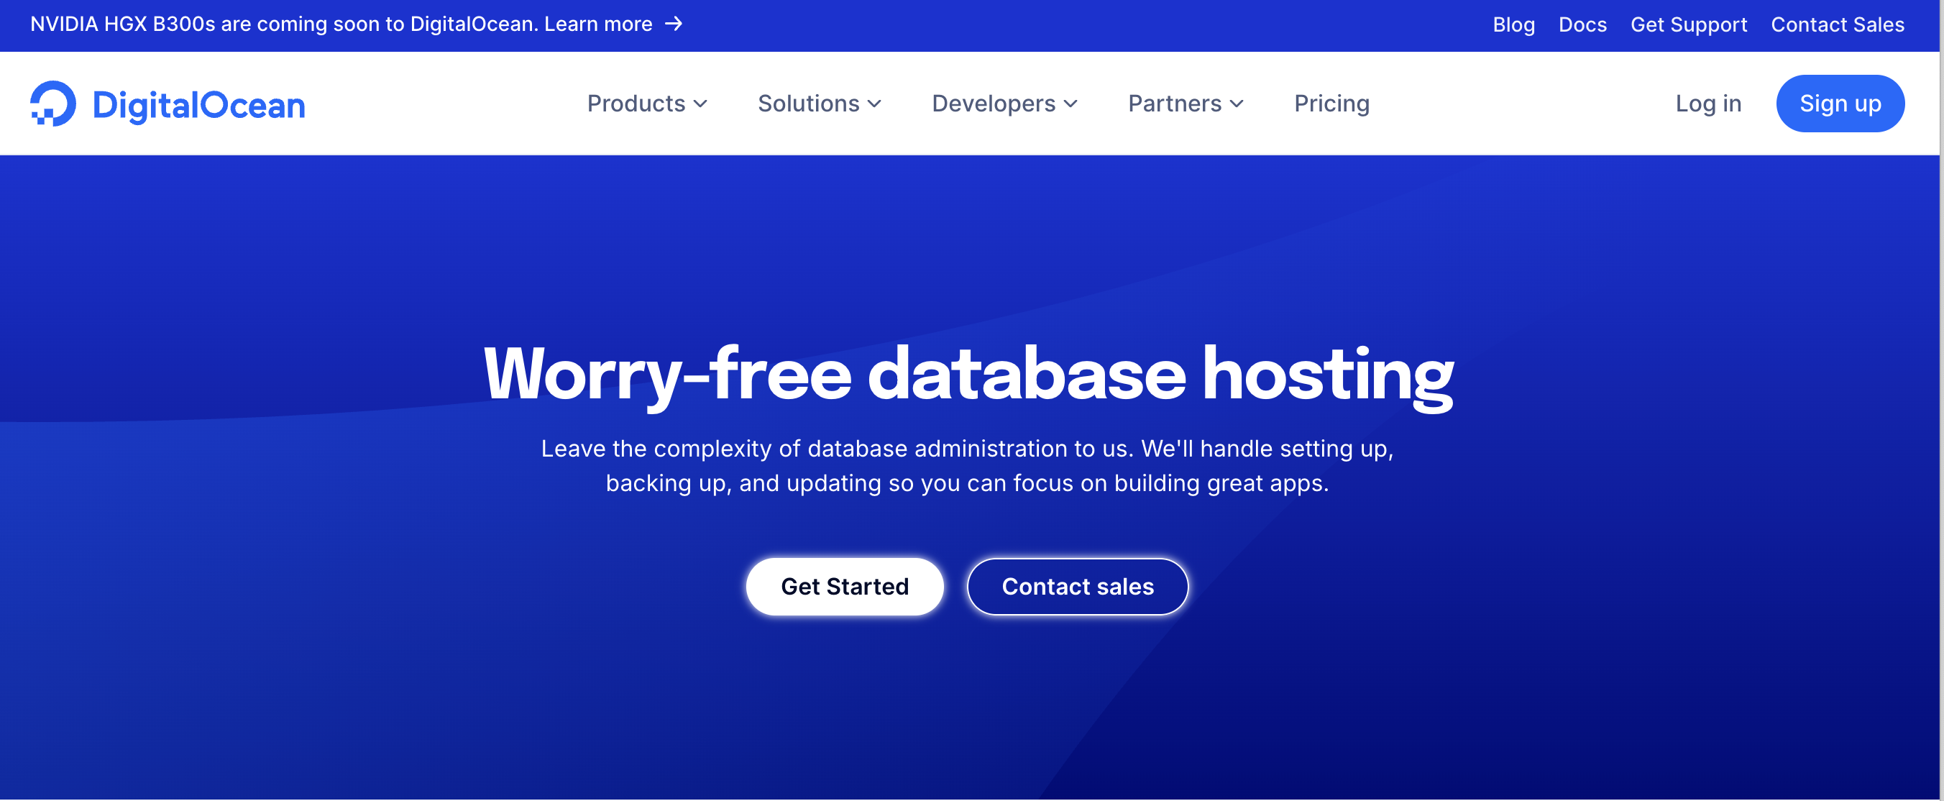1944x801 pixels.
Task: Open the Docs link in top bar
Action: (x=1582, y=25)
